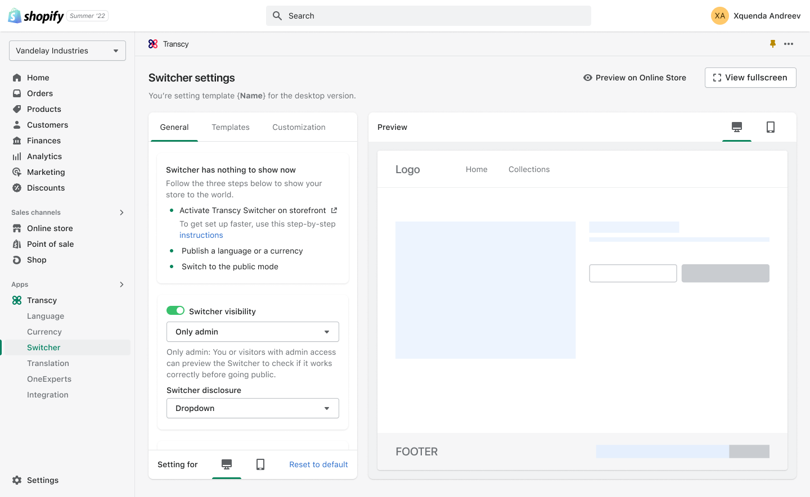Switch to the Customization tab

pyautogui.click(x=299, y=127)
